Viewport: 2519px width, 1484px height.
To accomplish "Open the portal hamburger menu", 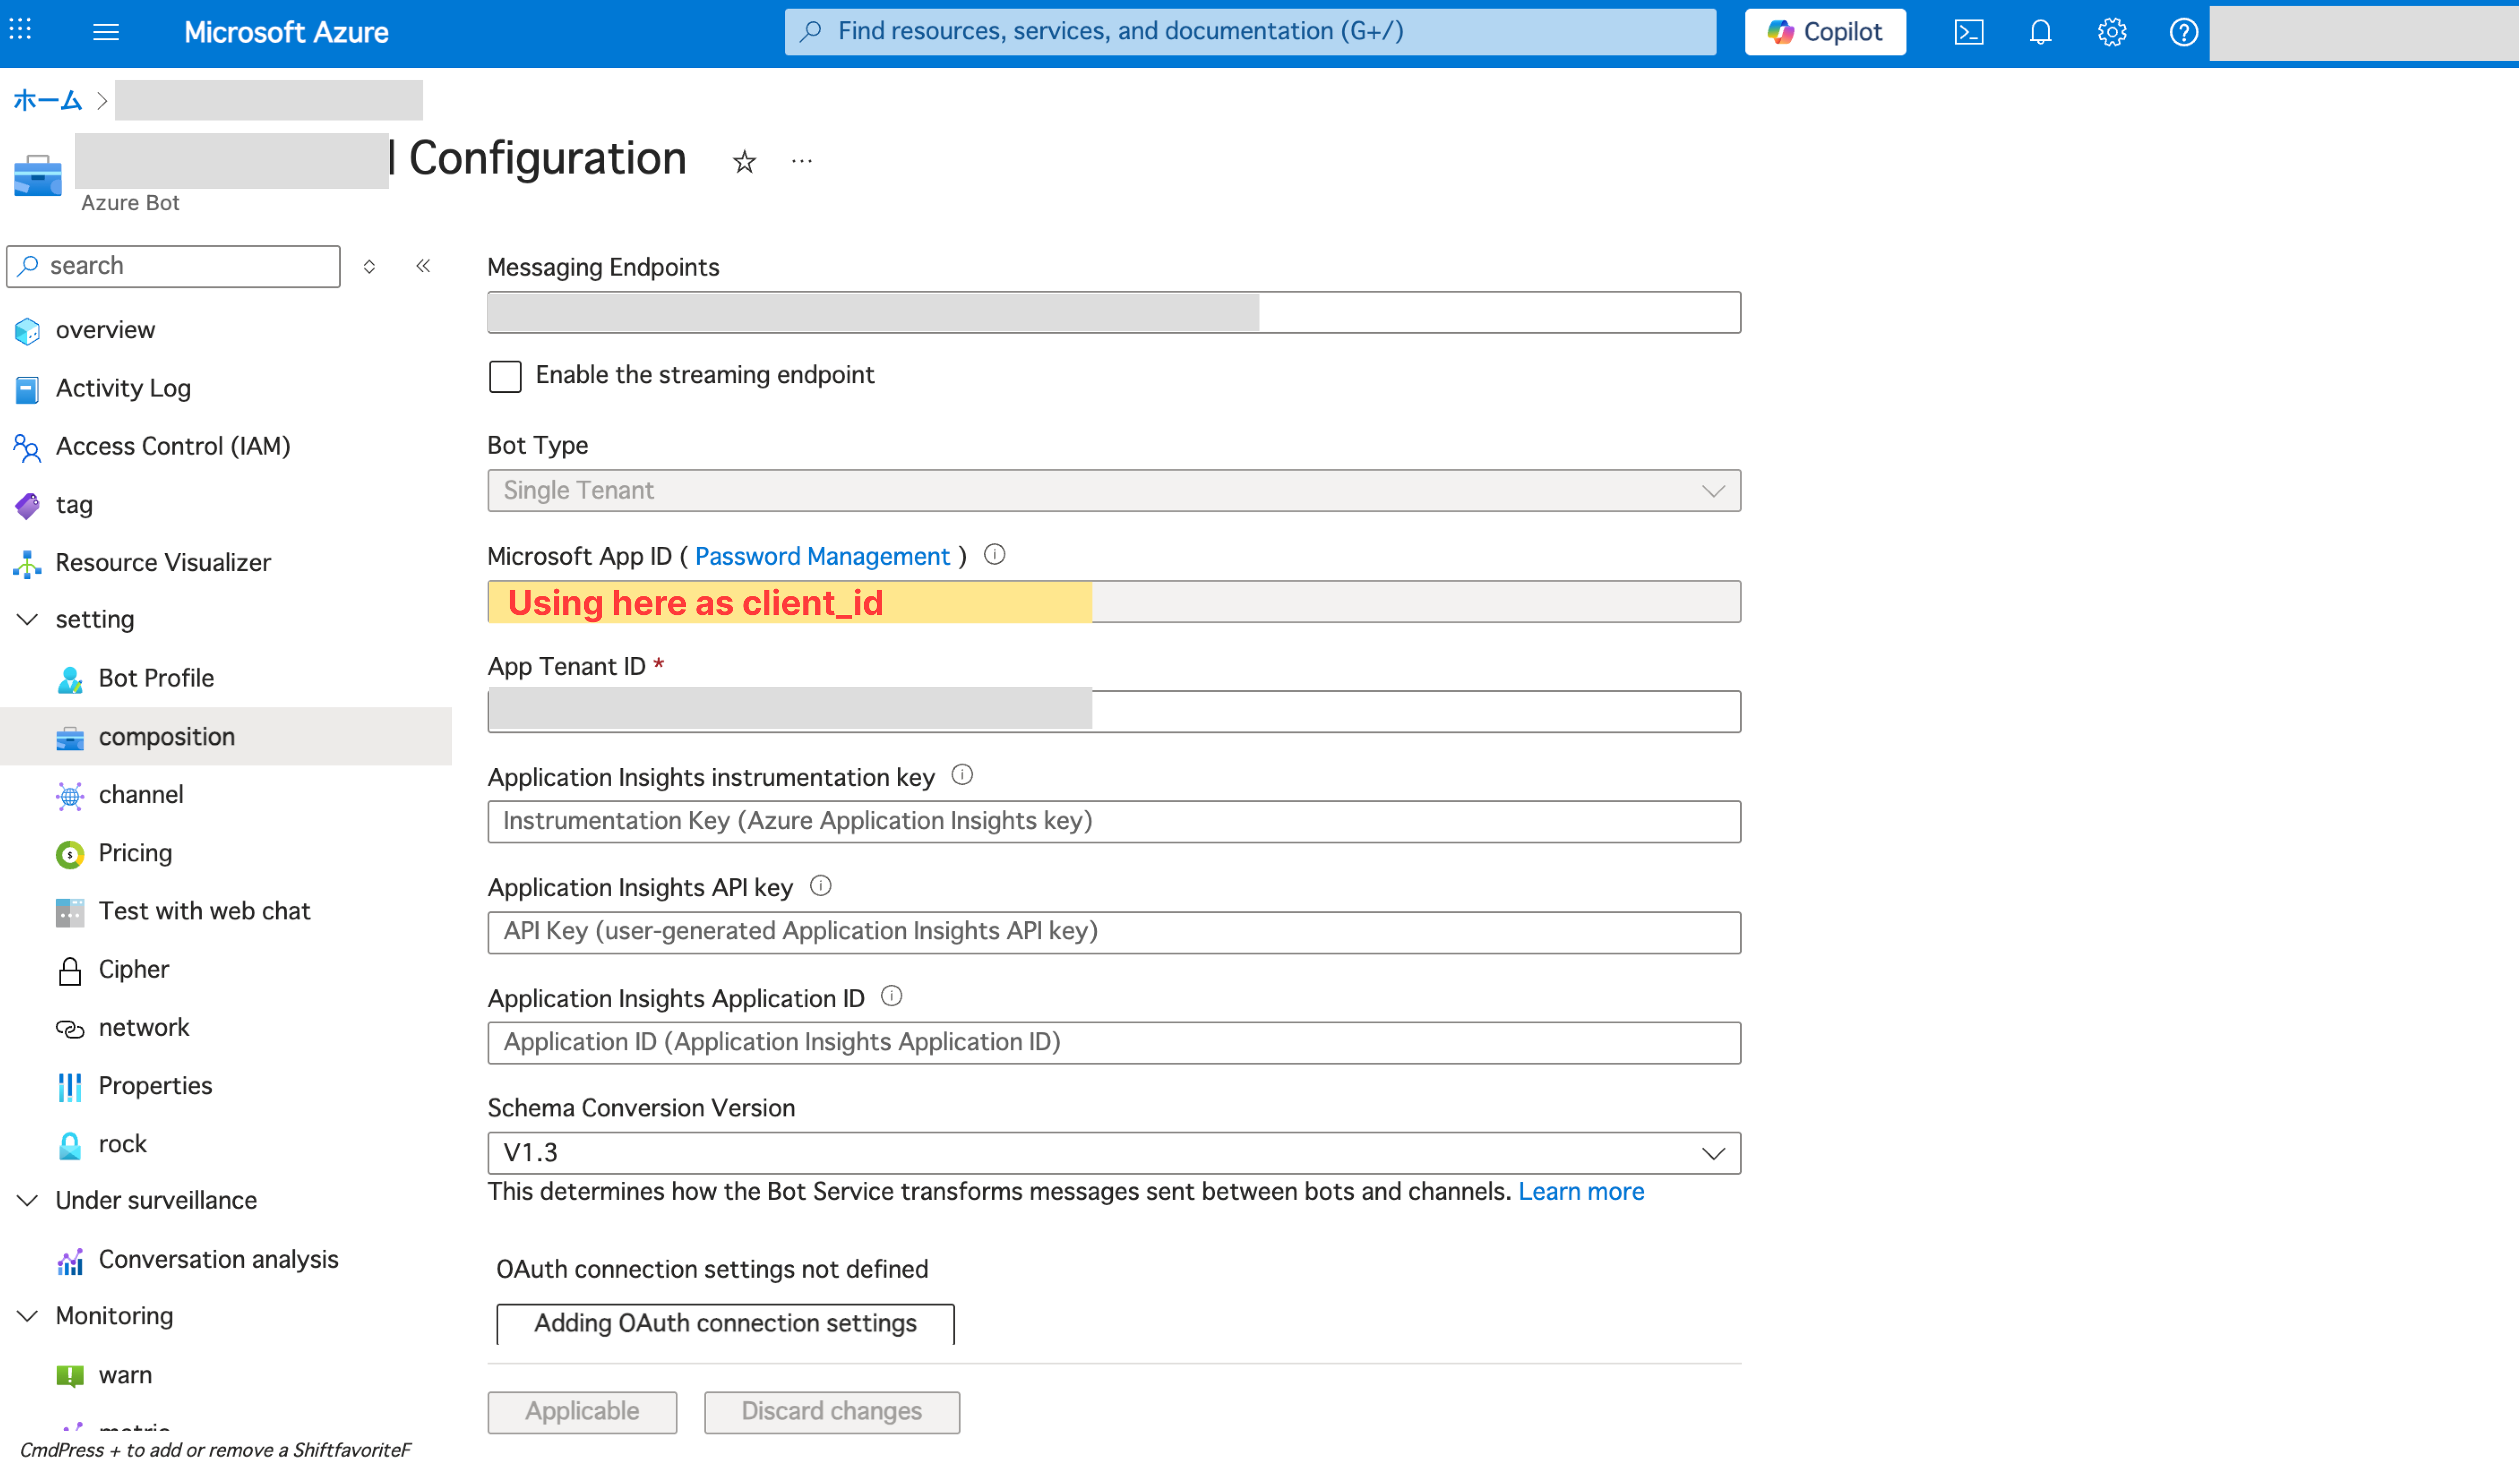I will (x=105, y=31).
